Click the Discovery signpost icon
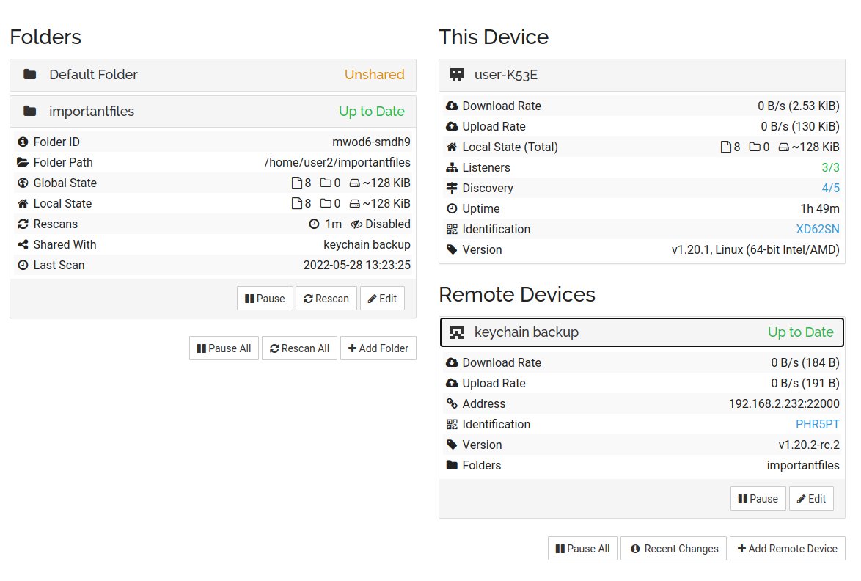The image size is (861, 581). click(452, 188)
